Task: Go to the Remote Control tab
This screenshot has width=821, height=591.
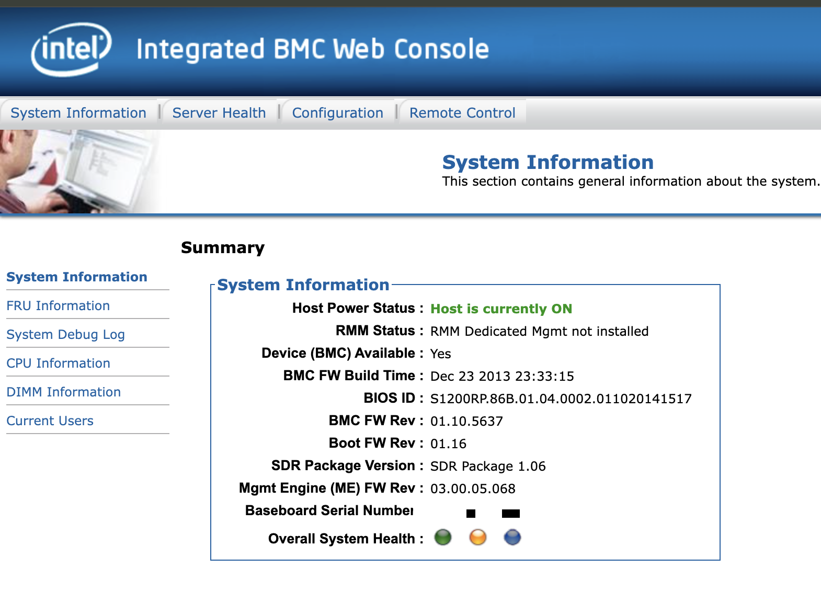Action: (462, 113)
